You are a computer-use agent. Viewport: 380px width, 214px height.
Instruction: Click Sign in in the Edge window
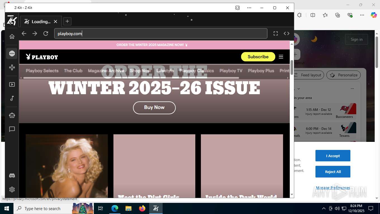coord(357,40)
